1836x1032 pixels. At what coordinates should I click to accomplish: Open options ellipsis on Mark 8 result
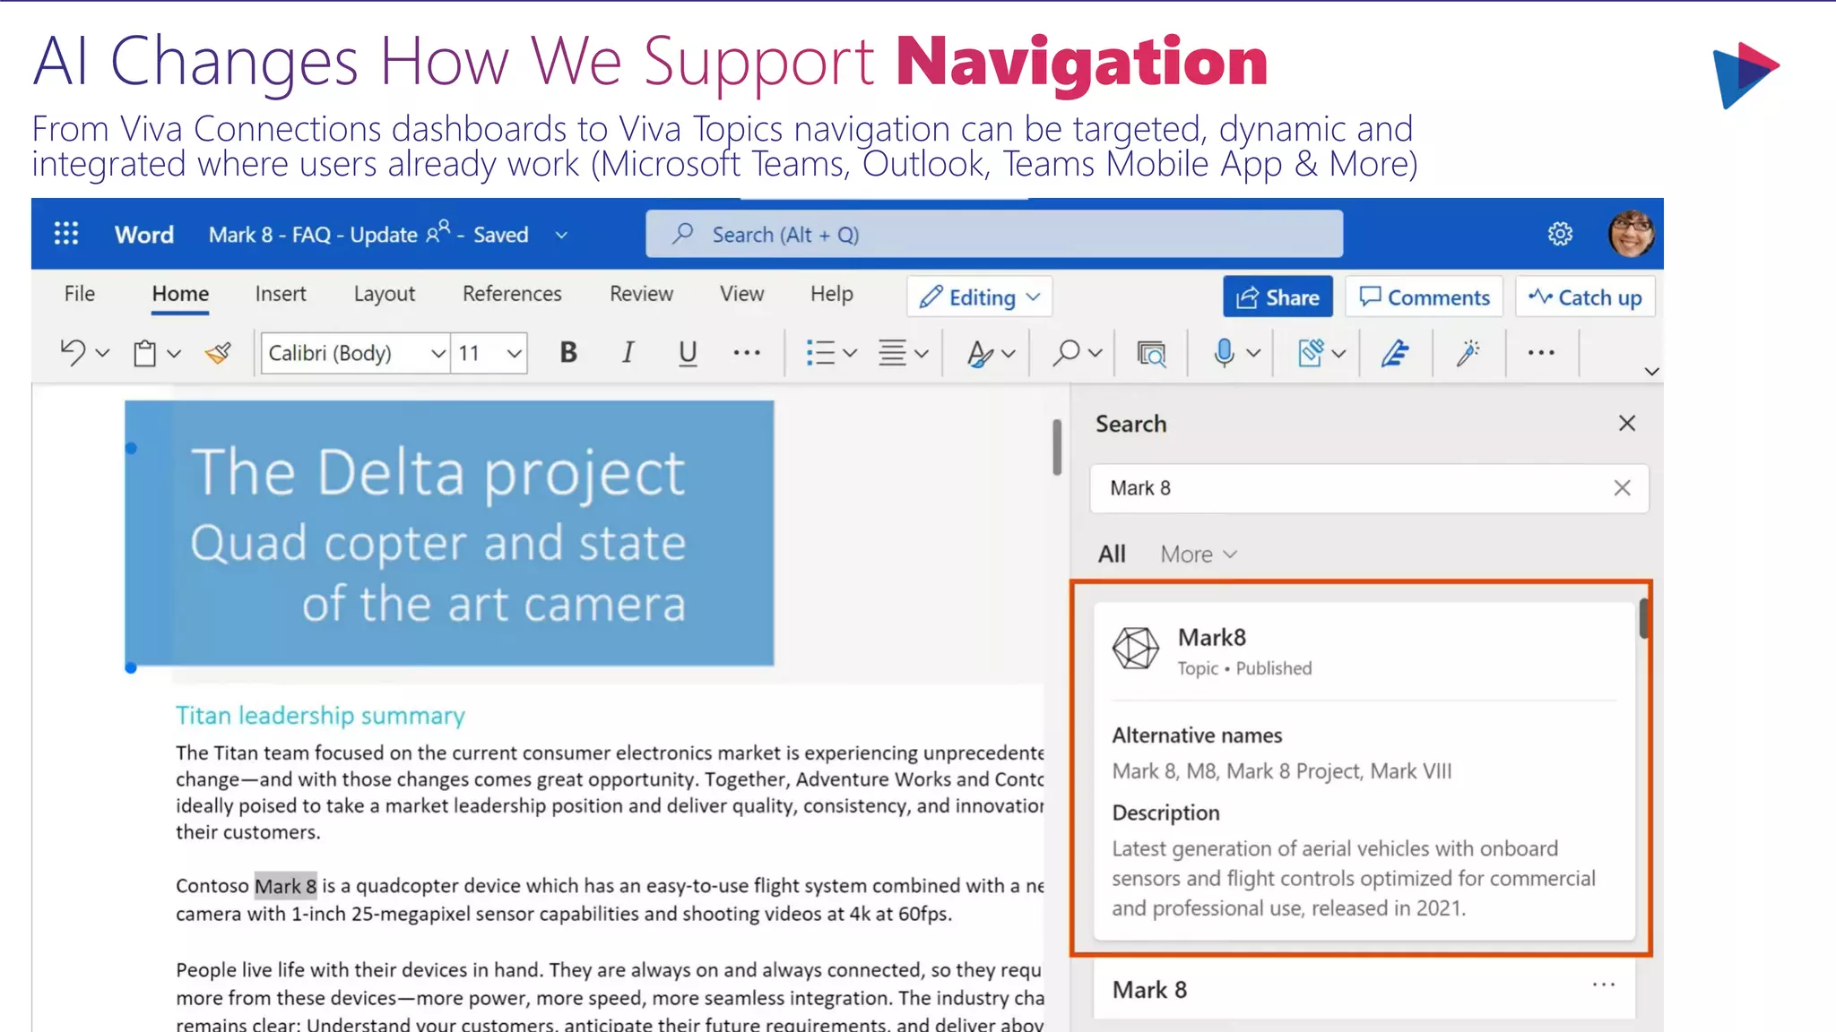[x=1603, y=985]
